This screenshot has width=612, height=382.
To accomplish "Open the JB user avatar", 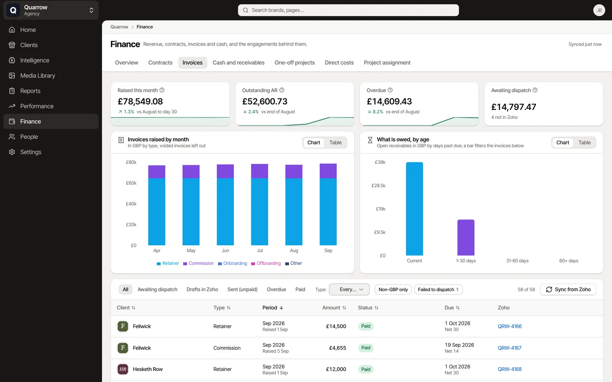I will 599,10.
